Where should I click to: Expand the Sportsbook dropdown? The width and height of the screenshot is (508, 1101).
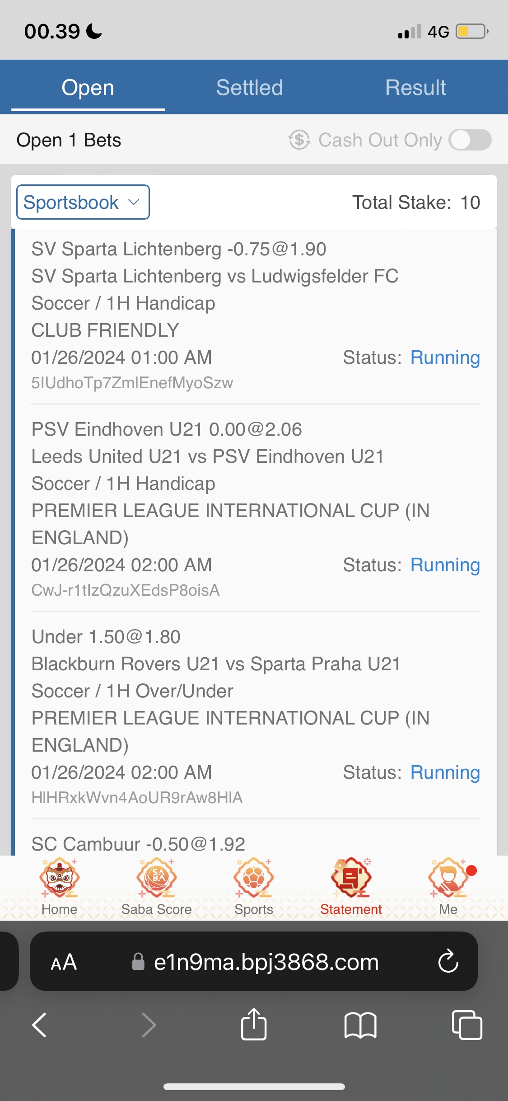pyautogui.click(x=83, y=202)
